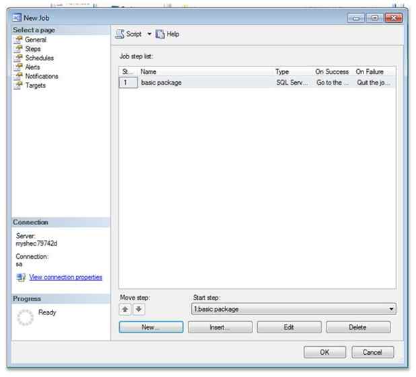Switch to the Alerts page
Viewport: 416px width, 377px height.
click(x=32, y=67)
